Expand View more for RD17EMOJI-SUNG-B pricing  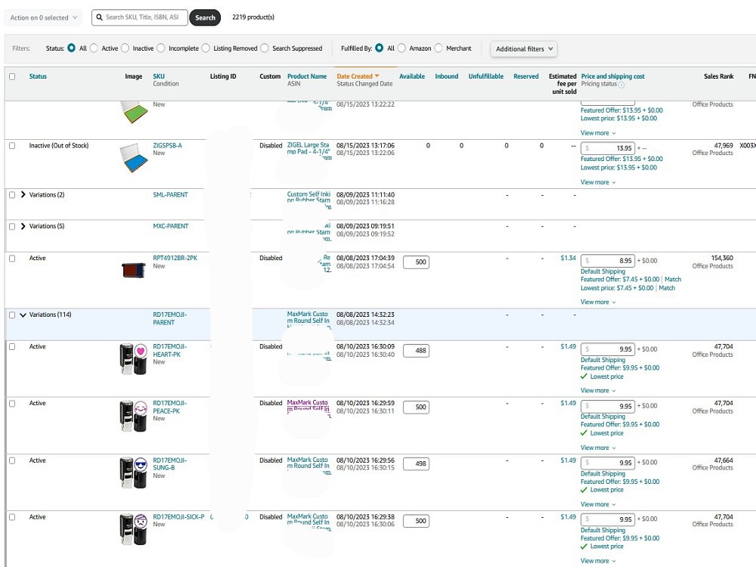(598, 504)
